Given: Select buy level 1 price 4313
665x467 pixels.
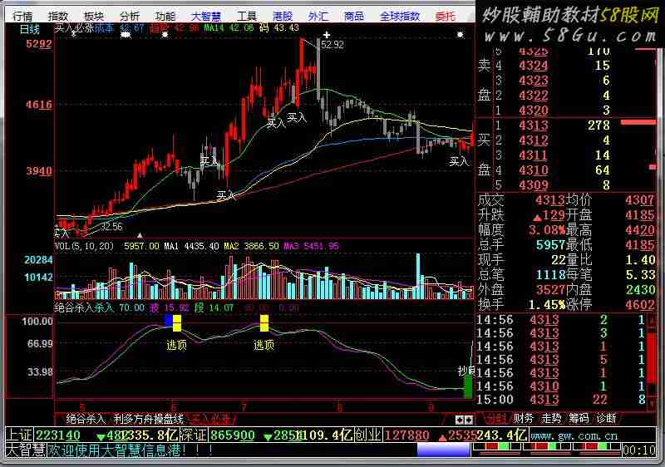Looking at the screenshot, I should [533, 125].
